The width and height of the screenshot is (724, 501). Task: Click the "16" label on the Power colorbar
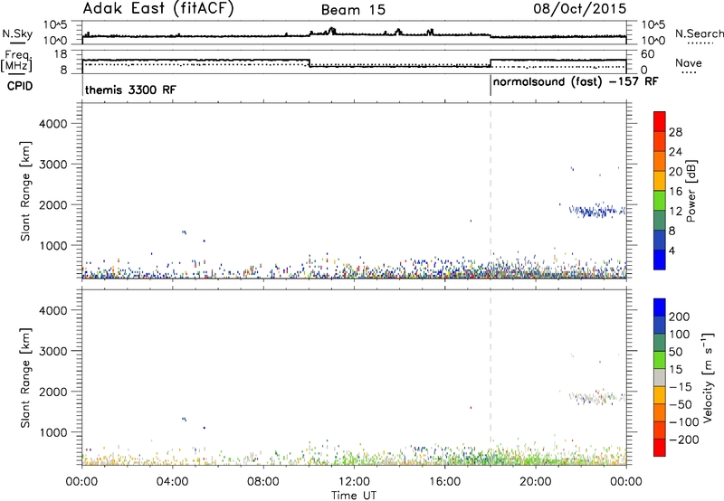click(x=675, y=192)
